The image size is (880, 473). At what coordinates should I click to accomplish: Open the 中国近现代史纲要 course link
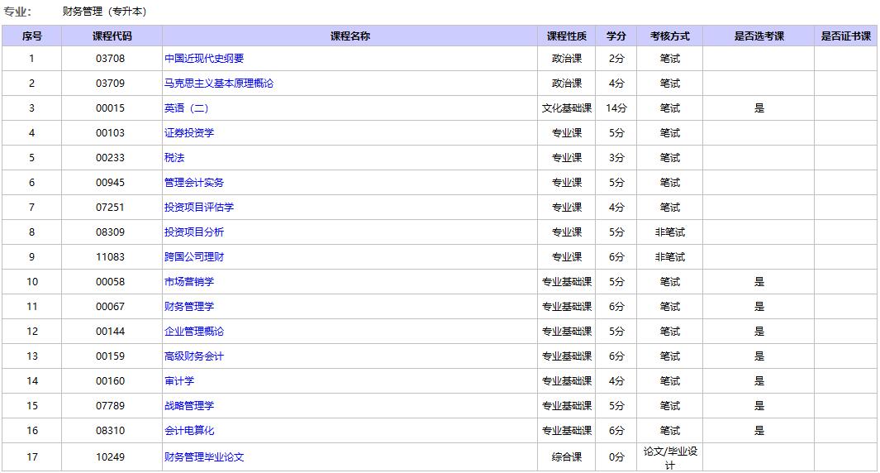click(204, 59)
